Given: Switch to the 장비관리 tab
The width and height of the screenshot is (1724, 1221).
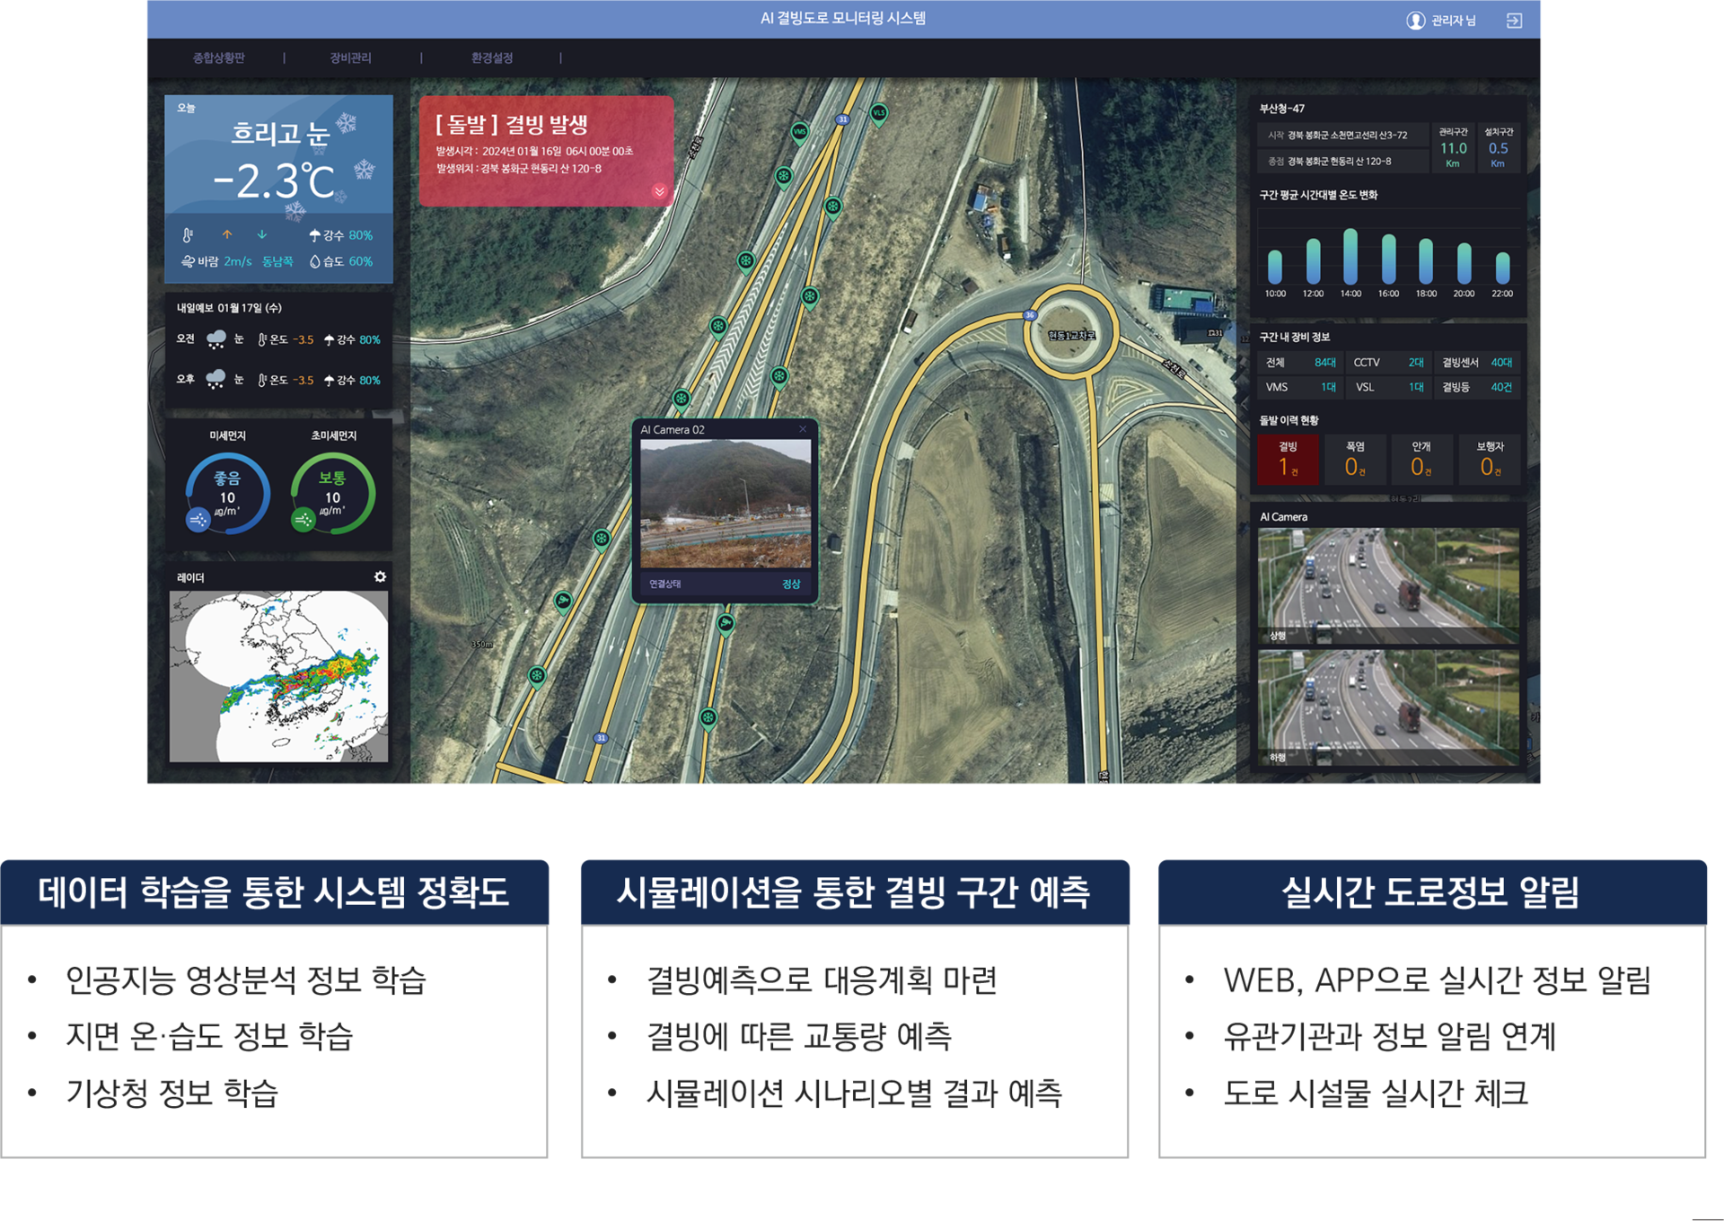Looking at the screenshot, I should (350, 57).
